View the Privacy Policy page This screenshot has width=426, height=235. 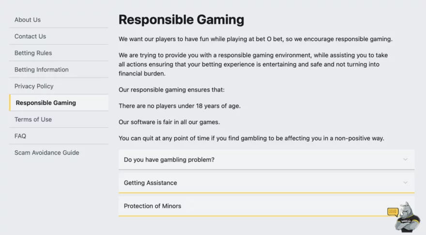point(34,86)
